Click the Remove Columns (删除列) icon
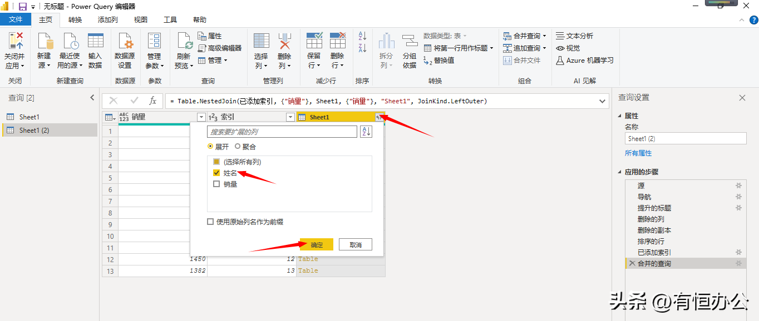The width and height of the screenshot is (759, 321). click(x=284, y=41)
